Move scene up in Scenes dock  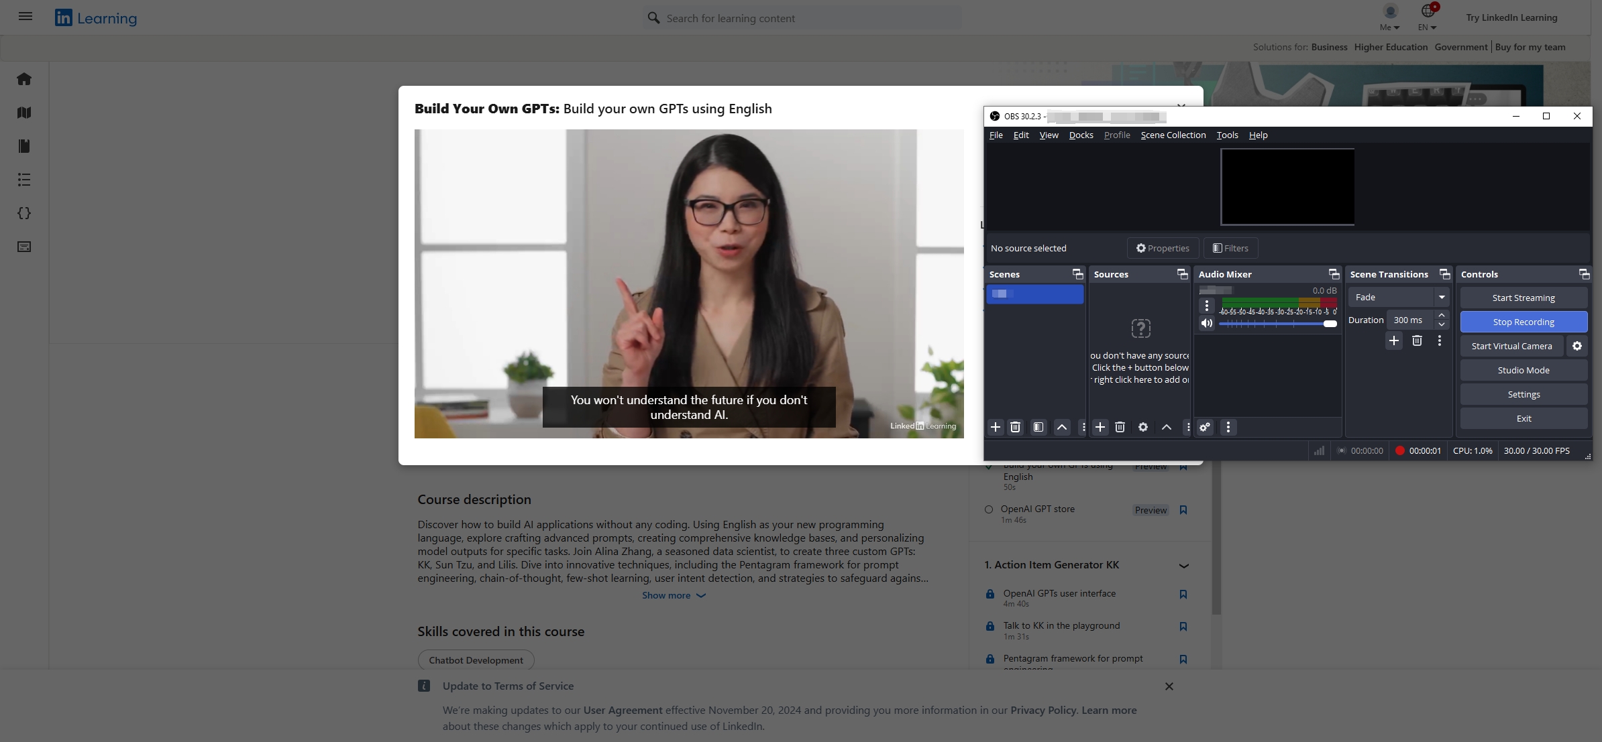(1062, 427)
